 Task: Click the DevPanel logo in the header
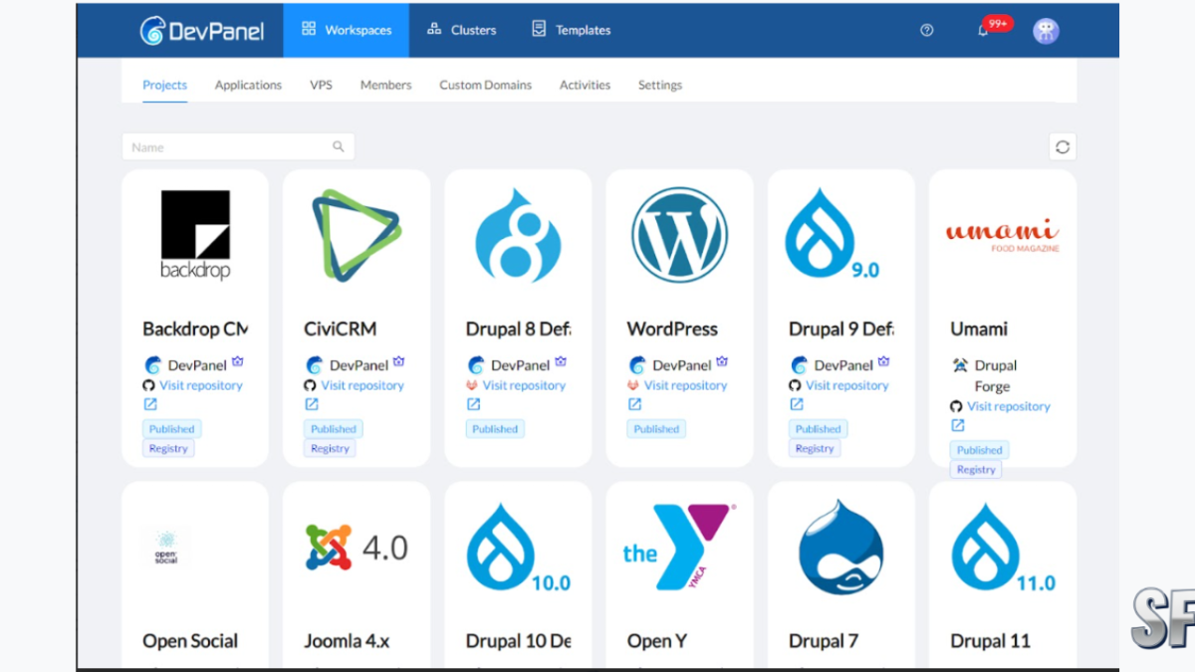coord(202,30)
